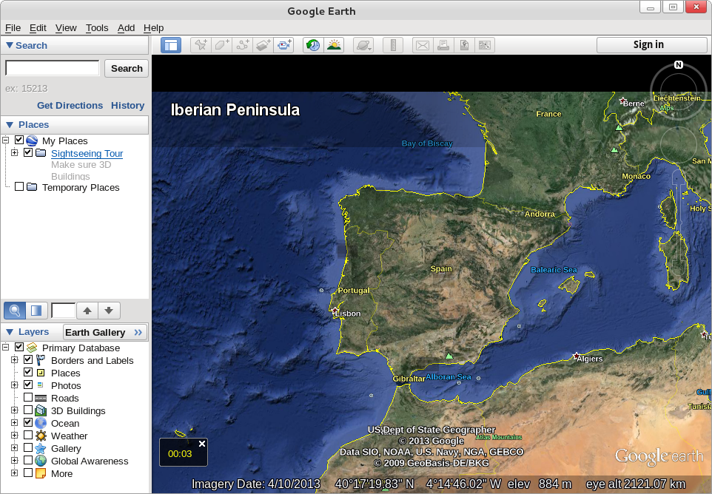712x494 pixels.
Task: Select the Add Path tool
Action: coord(242,45)
